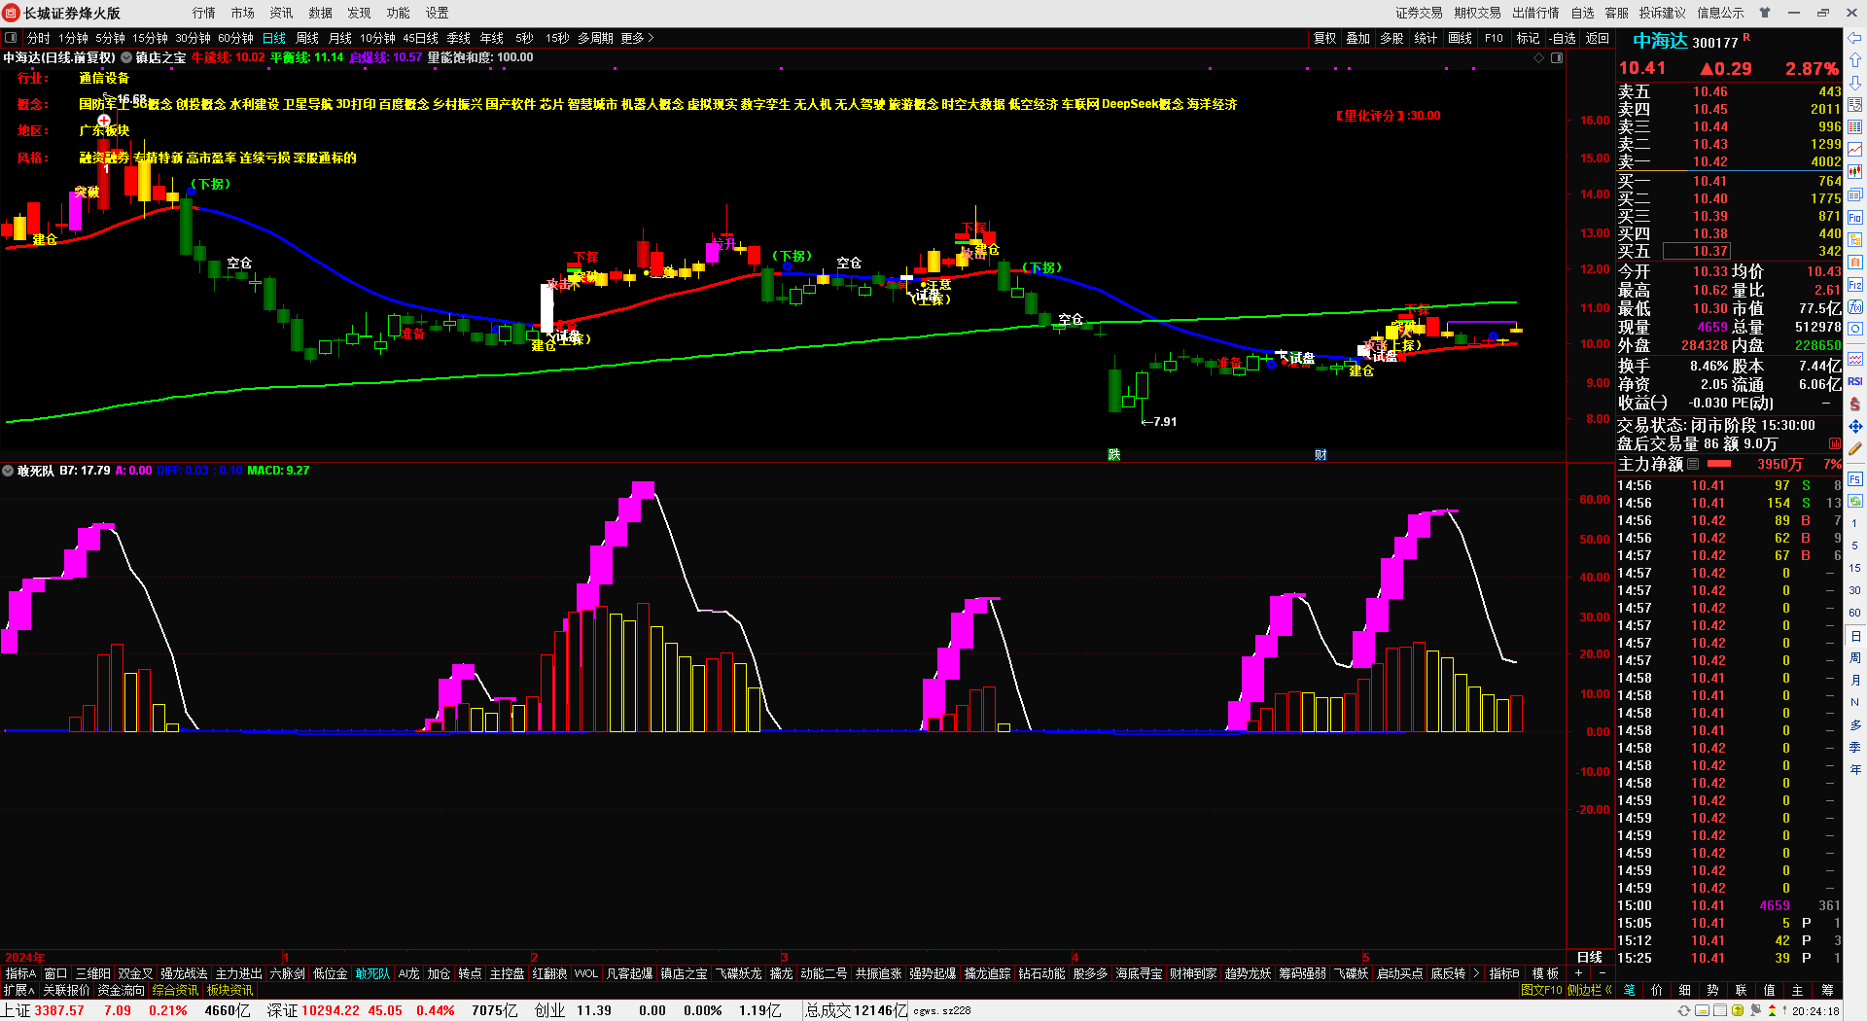
Task: Toggle the 复权 option in the chart toolbar
Action: tap(1324, 38)
